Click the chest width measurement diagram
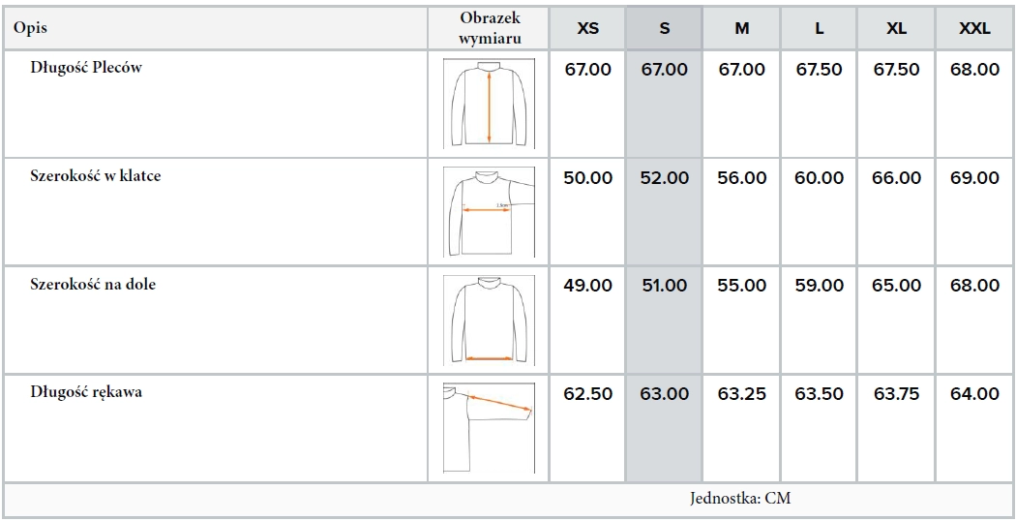This screenshot has width=1016, height=521. 489,211
